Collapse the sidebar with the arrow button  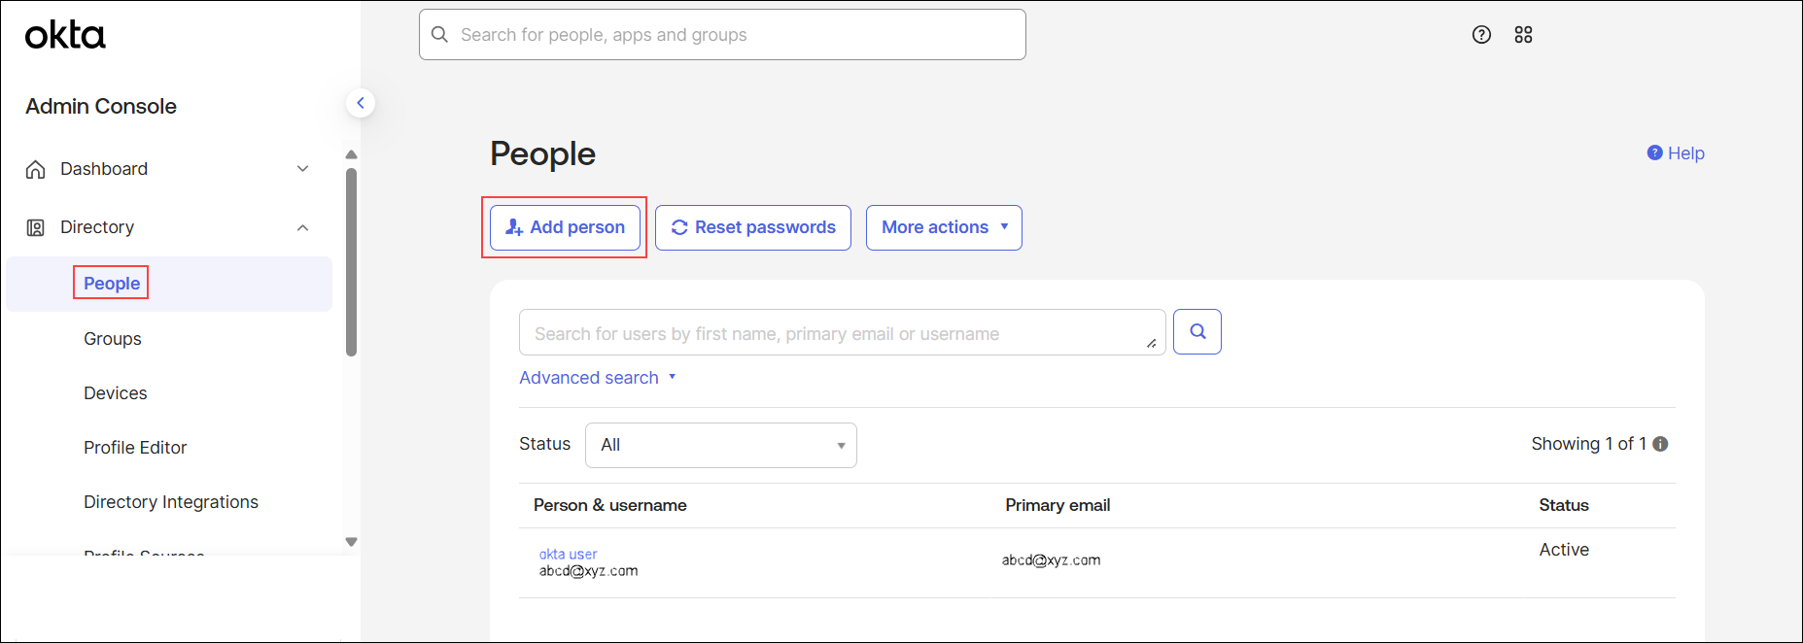(361, 103)
